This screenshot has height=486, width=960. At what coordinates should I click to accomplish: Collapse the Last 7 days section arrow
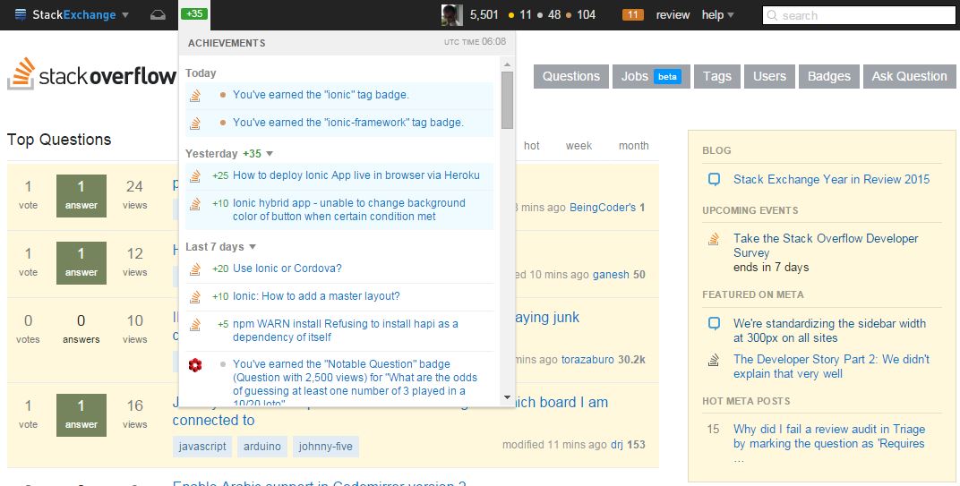(253, 247)
